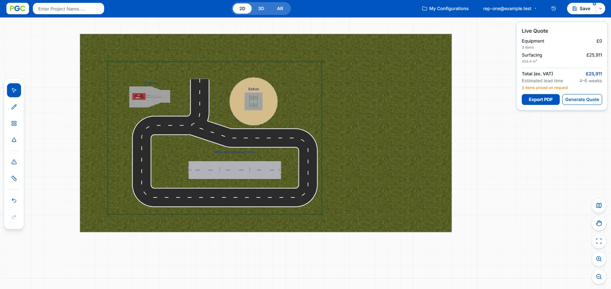
Task: Click the Equipment line in Live Quote
Action: [x=562, y=44]
